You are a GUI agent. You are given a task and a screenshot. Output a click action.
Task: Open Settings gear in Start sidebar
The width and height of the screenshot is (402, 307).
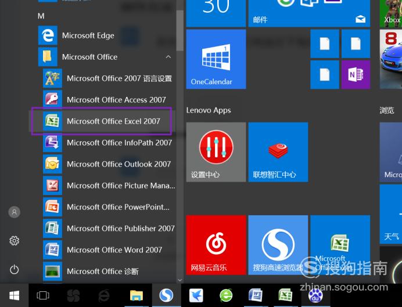pyautogui.click(x=15, y=241)
